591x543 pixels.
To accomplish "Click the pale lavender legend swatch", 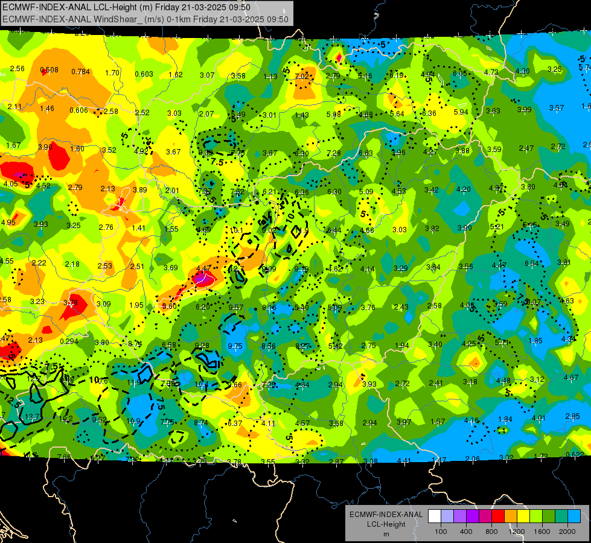I will pyautogui.click(x=447, y=516).
